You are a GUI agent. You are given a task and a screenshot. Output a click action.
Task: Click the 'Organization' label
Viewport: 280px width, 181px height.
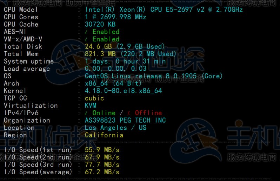point(27,120)
